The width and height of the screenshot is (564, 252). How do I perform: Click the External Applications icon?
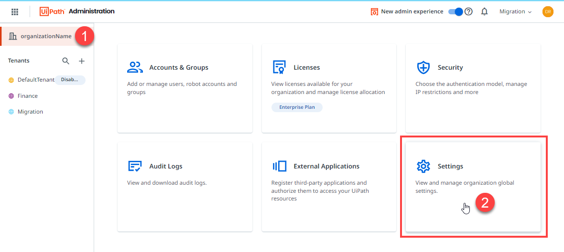(279, 166)
